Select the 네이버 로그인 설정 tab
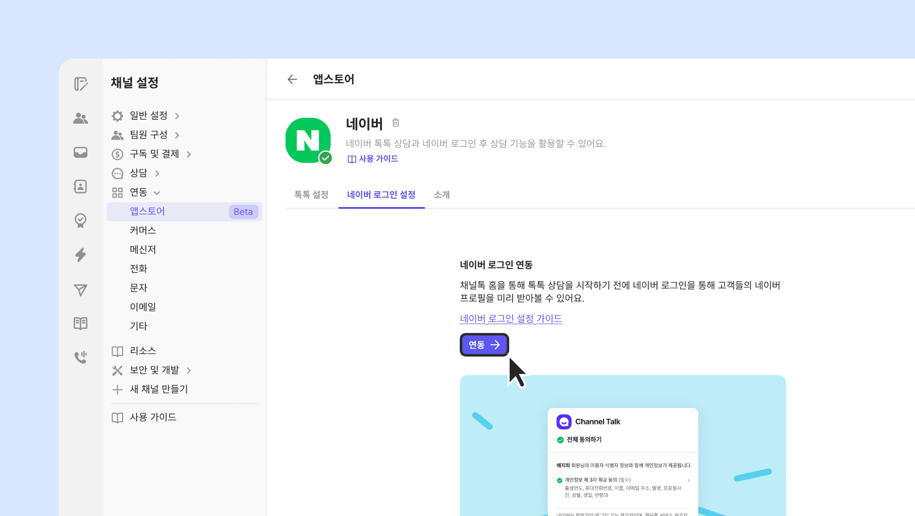915x516 pixels. (381, 195)
